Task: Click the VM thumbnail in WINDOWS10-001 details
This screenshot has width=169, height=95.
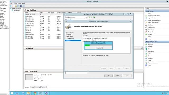Action: click(29, 77)
